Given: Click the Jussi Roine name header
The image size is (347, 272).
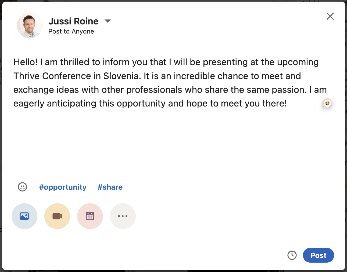Looking at the screenshot, I should (73, 21).
